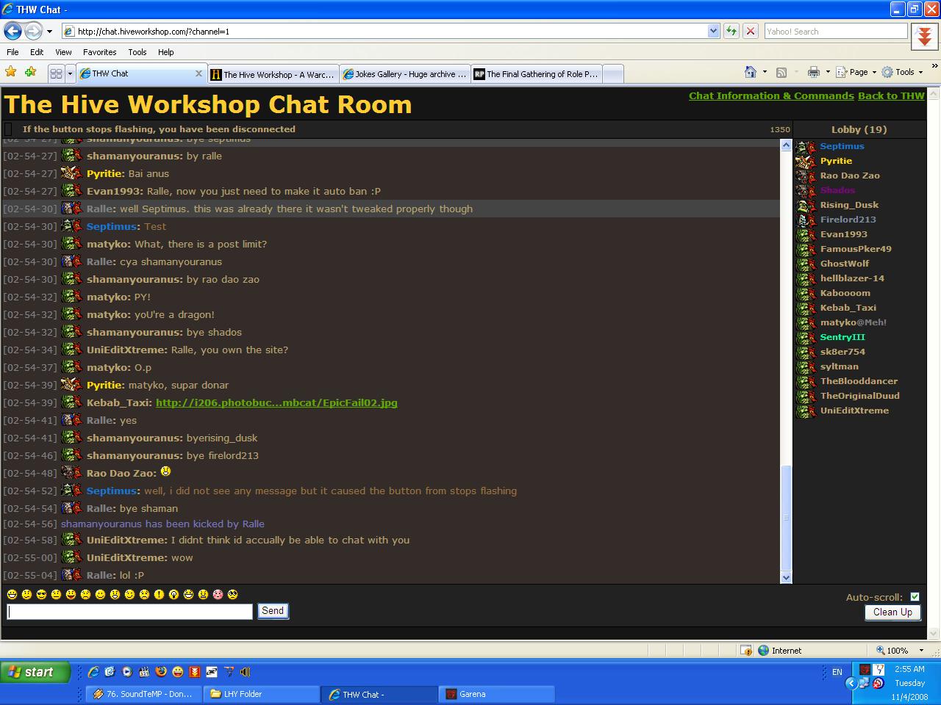Image resolution: width=941 pixels, height=705 pixels.
Task: Open Media Player Classic 321 icon
Action: point(144,671)
